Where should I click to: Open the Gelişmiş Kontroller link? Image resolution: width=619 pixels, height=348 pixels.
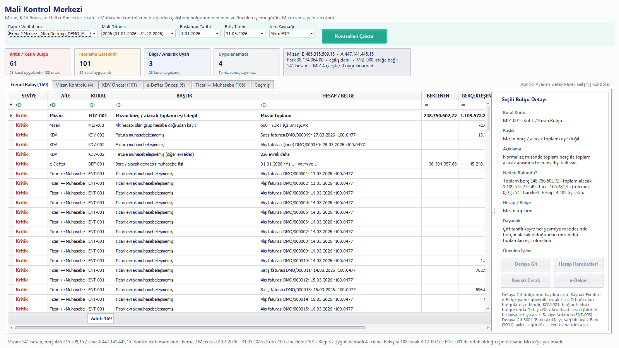[x=593, y=84]
